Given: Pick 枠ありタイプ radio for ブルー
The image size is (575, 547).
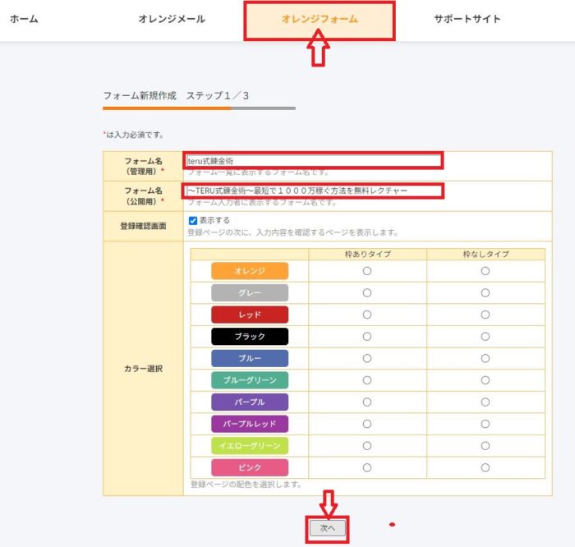Looking at the screenshot, I should (367, 358).
